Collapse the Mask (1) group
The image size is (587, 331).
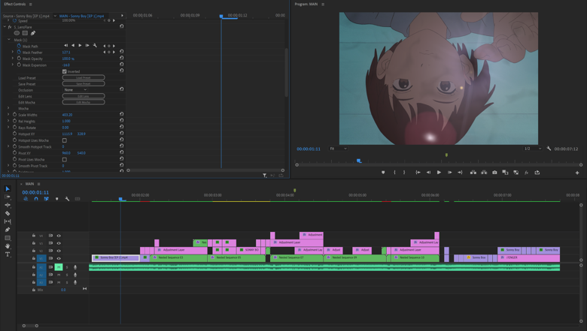tap(8, 40)
